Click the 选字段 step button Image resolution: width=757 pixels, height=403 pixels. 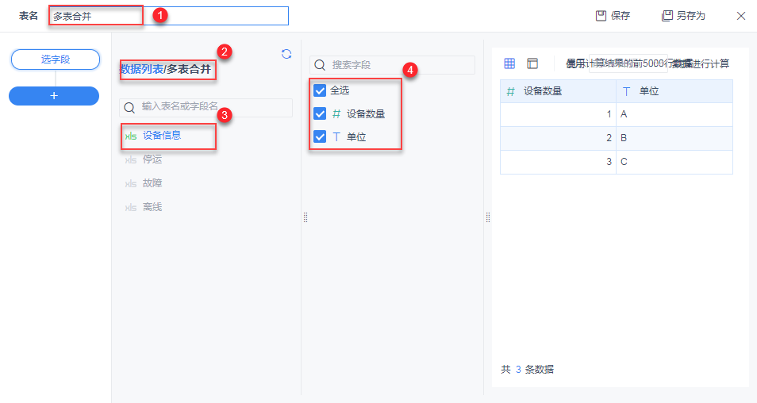[x=54, y=59]
